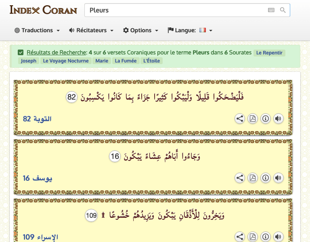
Task: Filter by Le Repentir sourate tag
Action: click(269, 53)
